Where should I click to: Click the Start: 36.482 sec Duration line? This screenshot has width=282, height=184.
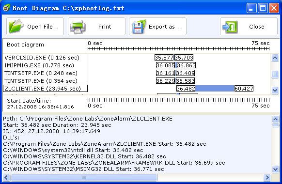pos(57,125)
